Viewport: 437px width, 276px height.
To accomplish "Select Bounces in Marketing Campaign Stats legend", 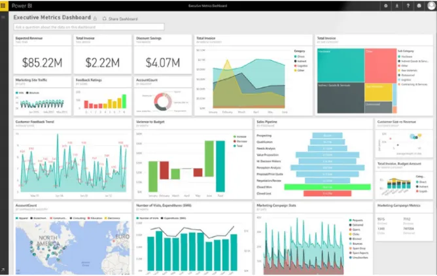I will click(356, 244).
